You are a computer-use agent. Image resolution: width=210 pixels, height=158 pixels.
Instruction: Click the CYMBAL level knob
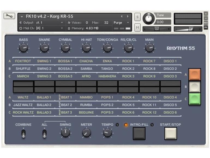tap(65, 48)
